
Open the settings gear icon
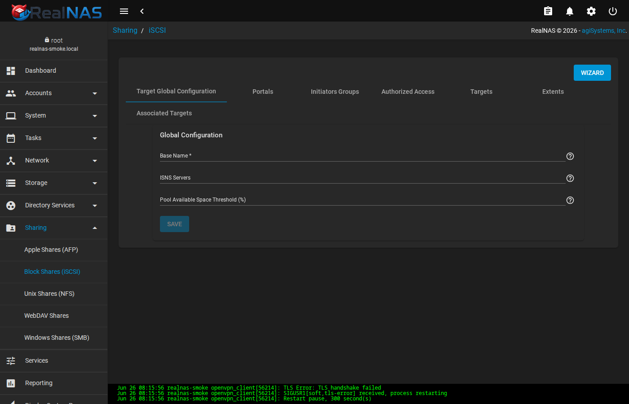591,11
